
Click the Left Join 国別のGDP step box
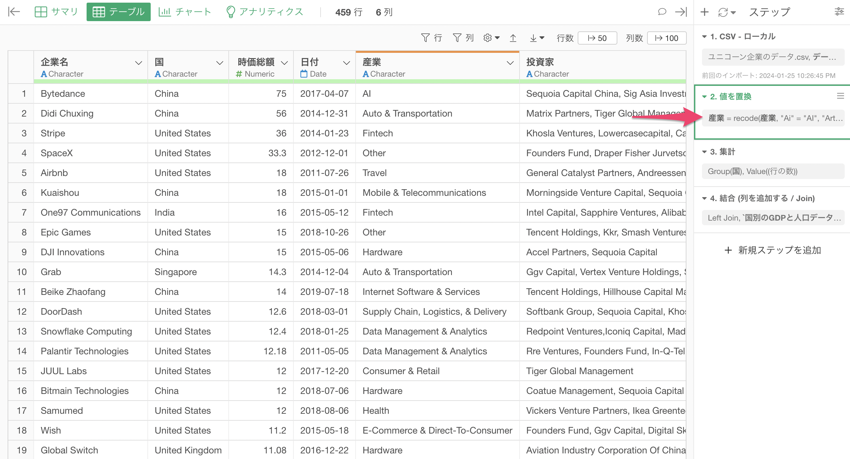(773, 218)
